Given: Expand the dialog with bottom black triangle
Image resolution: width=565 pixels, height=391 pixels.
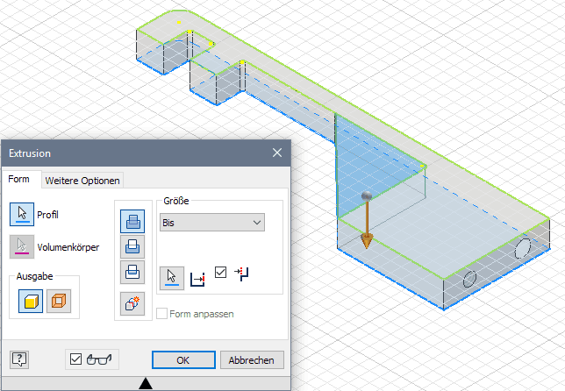Looking at the screenshot, I should pos(146,383).
